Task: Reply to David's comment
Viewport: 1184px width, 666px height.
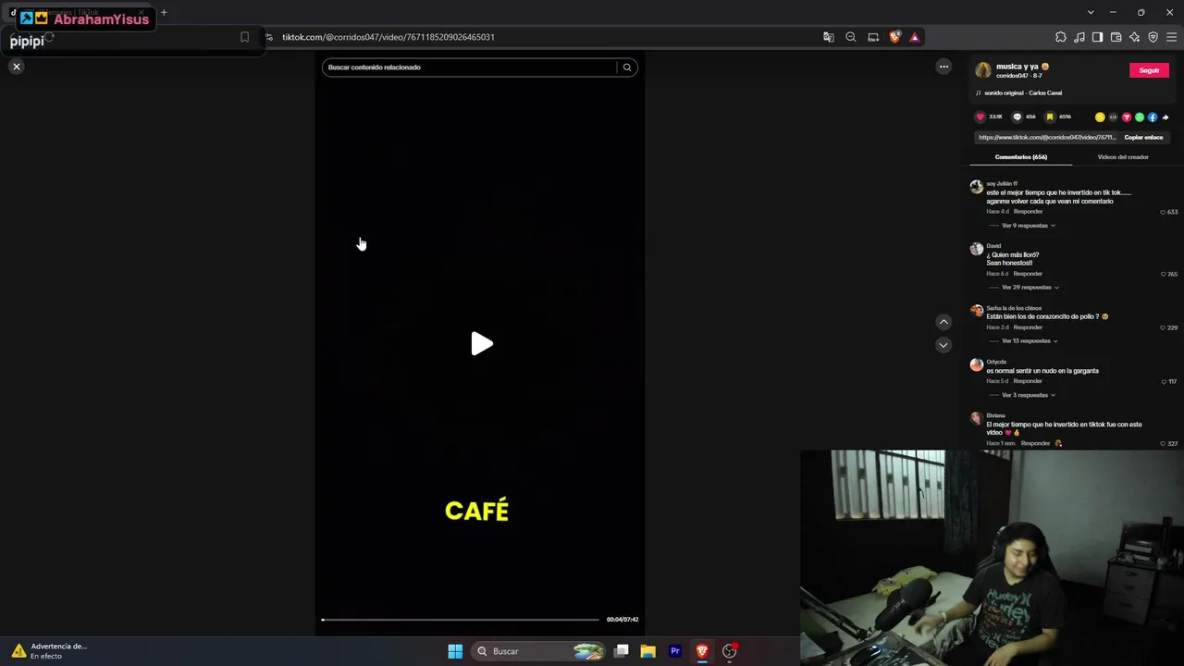Action: [1028, 274]
